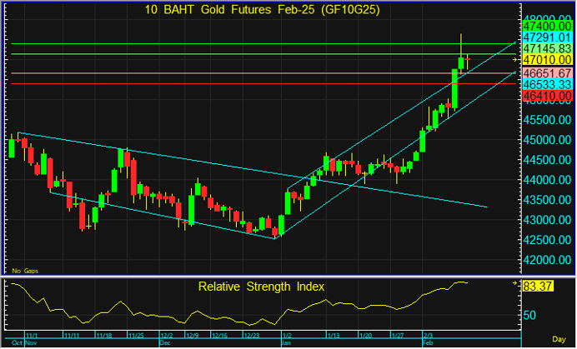Click the red 46410.00 price label
577x349 pixels.
[x=546, y=97]
